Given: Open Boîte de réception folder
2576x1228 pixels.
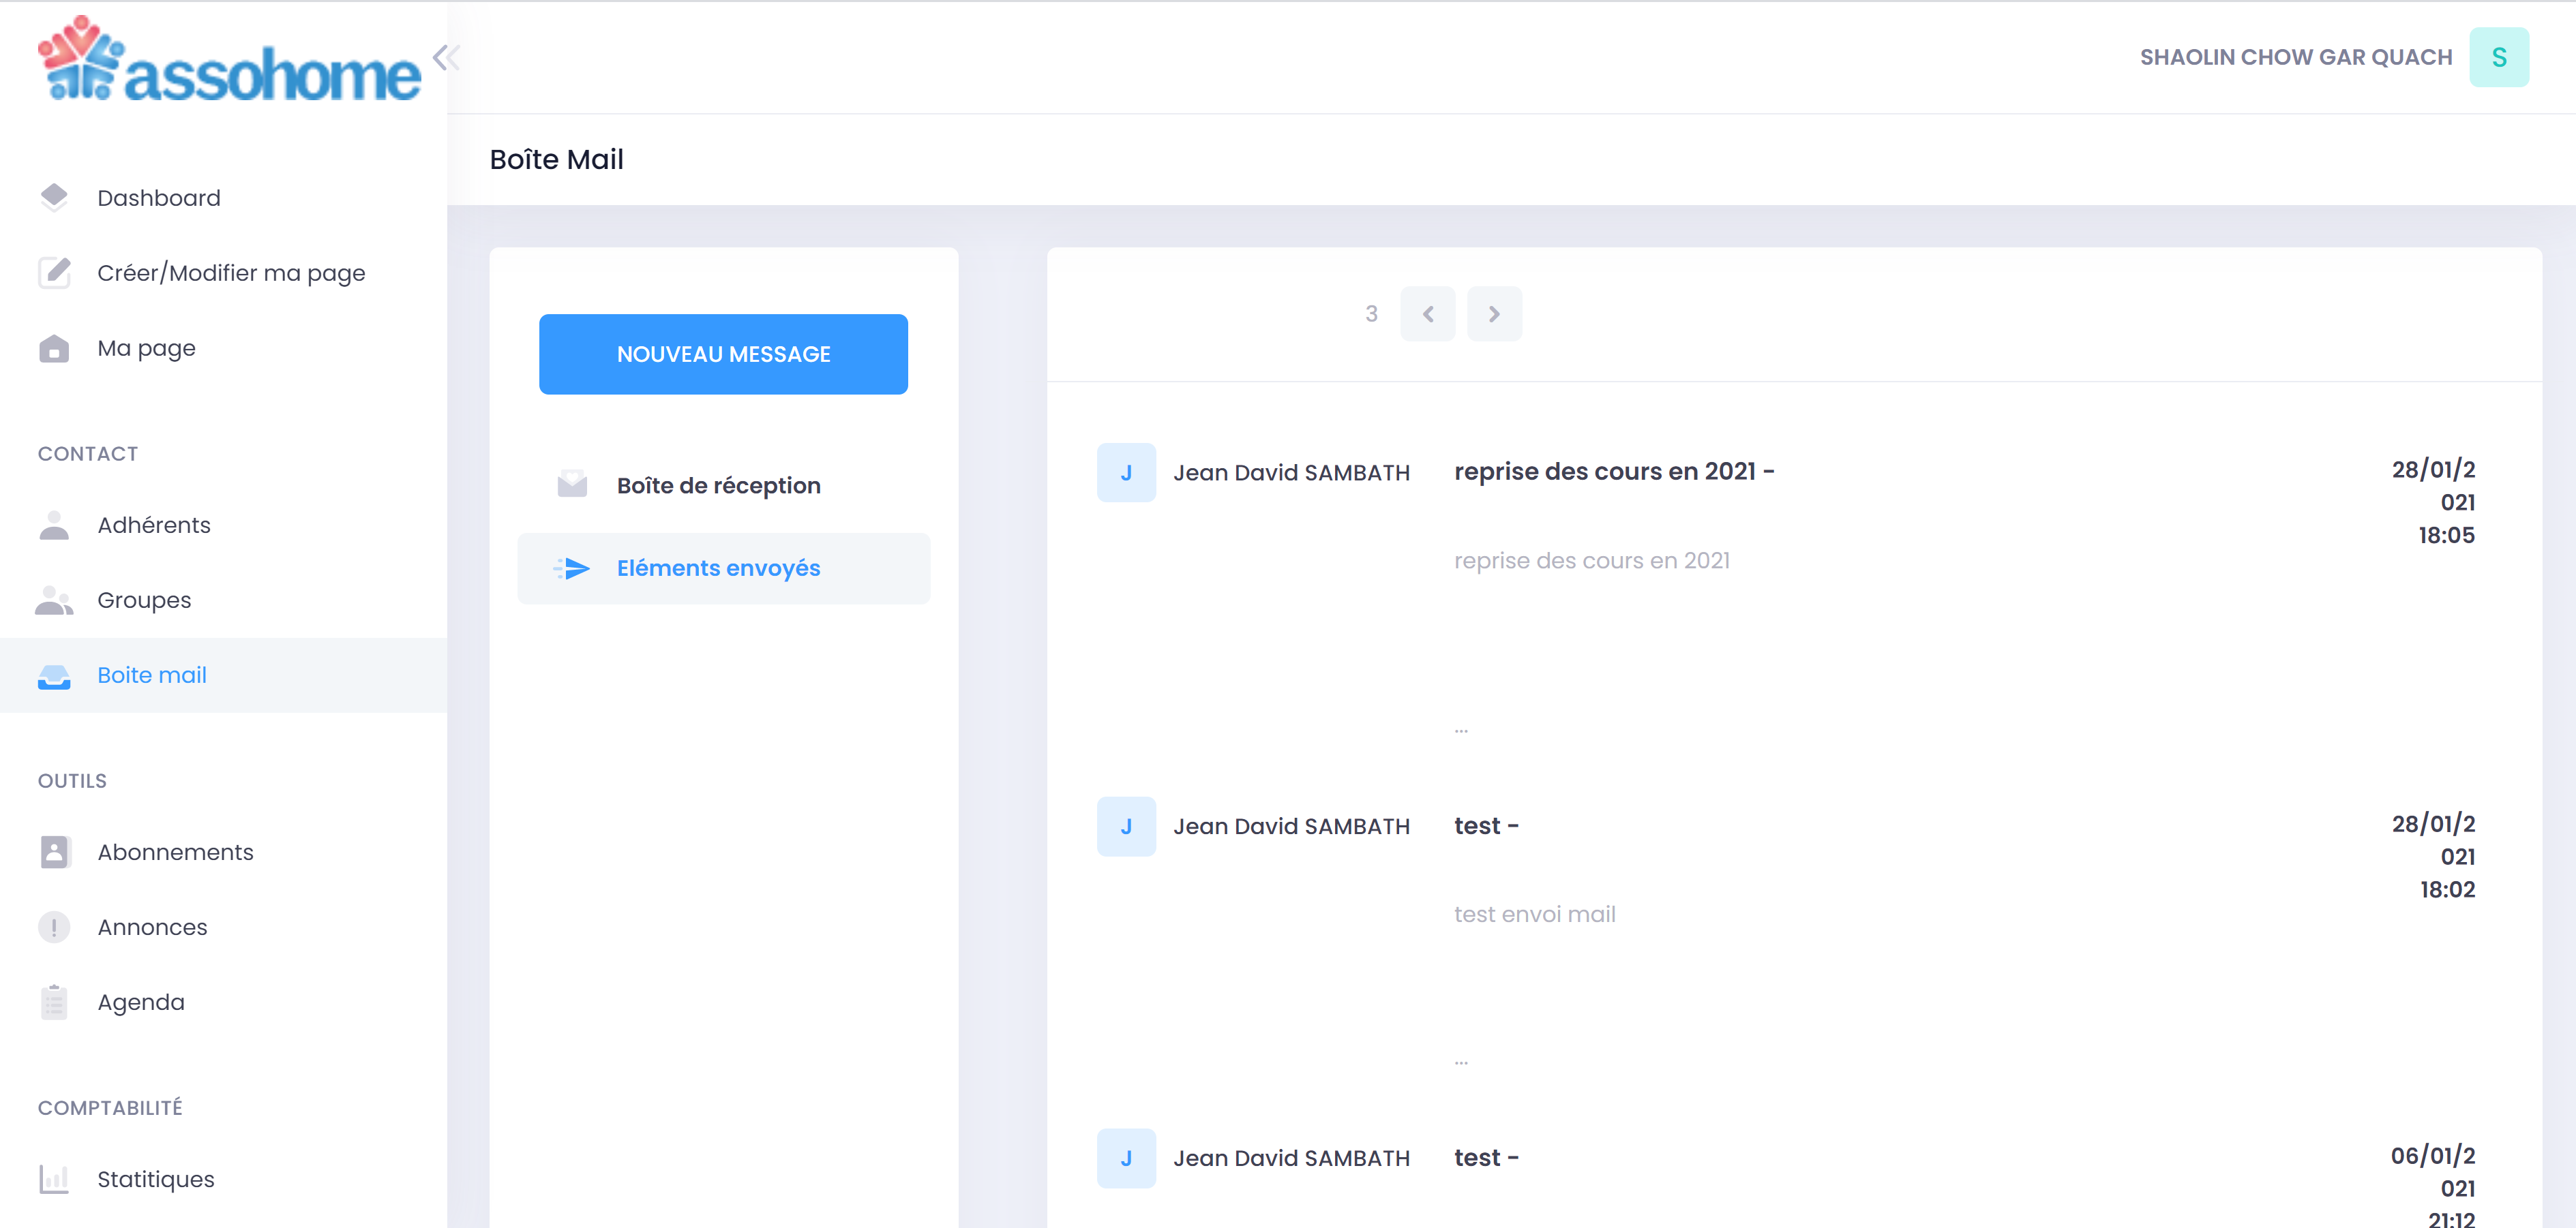Looking at the screenshot, I should [x=717, y=486].
